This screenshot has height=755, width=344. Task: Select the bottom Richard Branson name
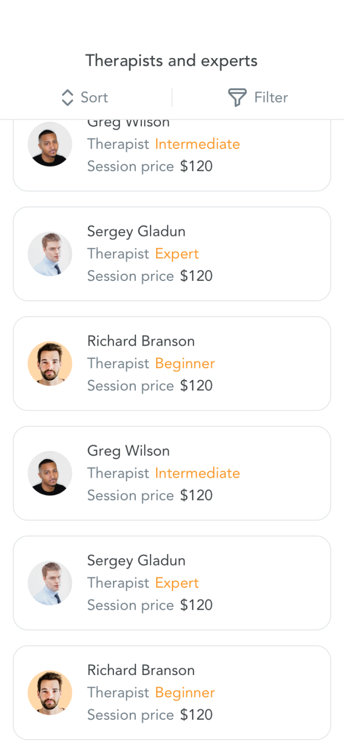140,670
